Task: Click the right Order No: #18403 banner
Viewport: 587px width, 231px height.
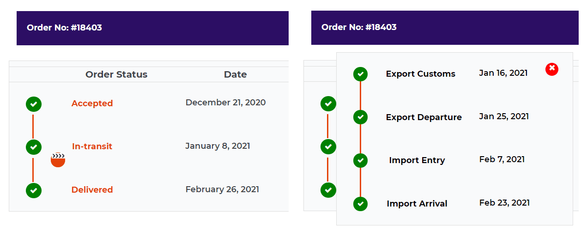Action: 445,28
